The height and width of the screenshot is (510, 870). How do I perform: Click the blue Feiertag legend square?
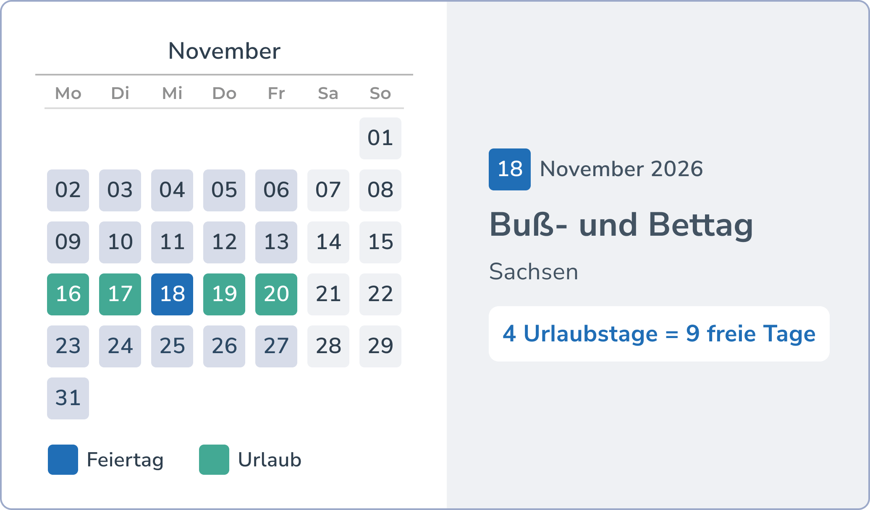point(63,460)
